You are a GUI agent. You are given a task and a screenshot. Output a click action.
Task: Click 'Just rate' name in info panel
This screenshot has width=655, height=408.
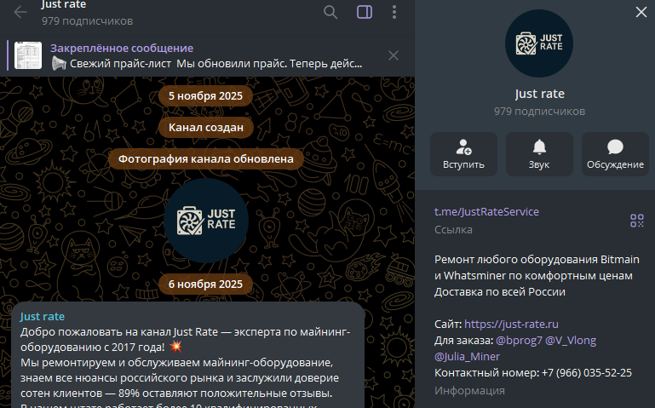539,94
